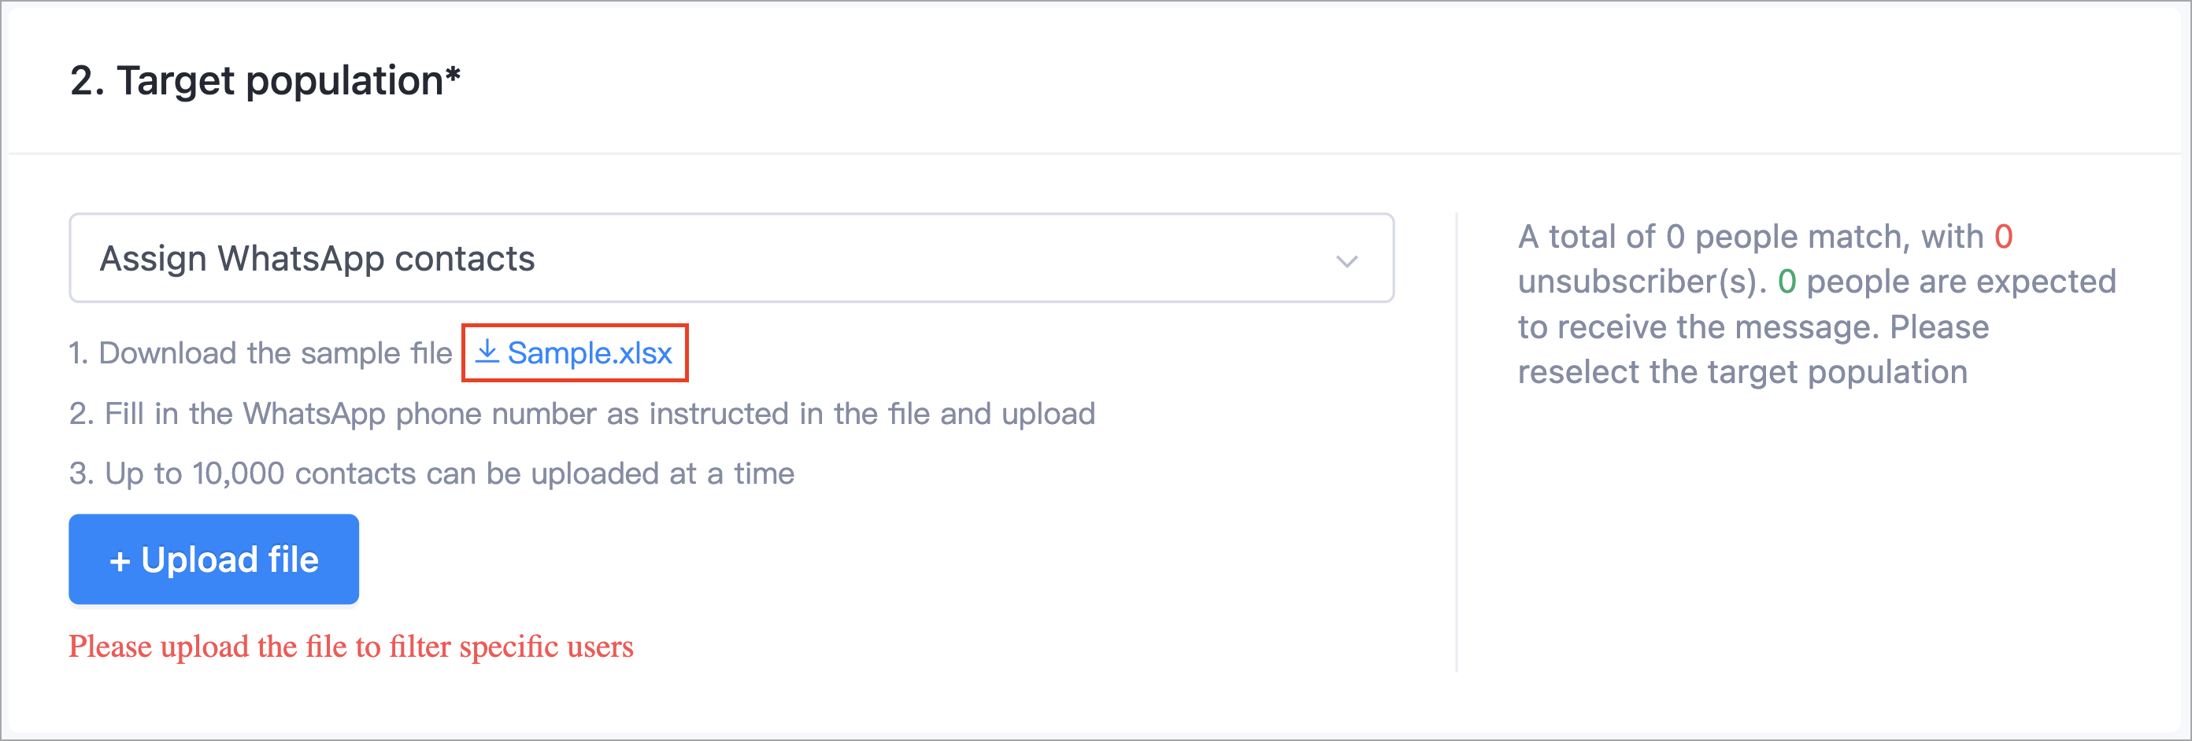Click the Download the sample file instruction
Screen dimensions: 2192x741
click(x=261, y=352)
